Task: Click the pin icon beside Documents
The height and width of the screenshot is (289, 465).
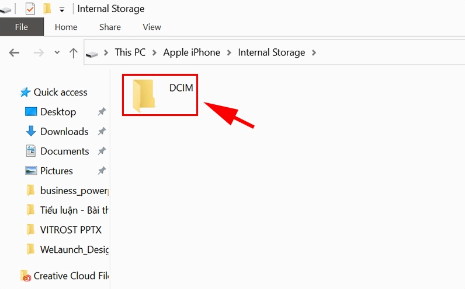Action: coord(102,151)
